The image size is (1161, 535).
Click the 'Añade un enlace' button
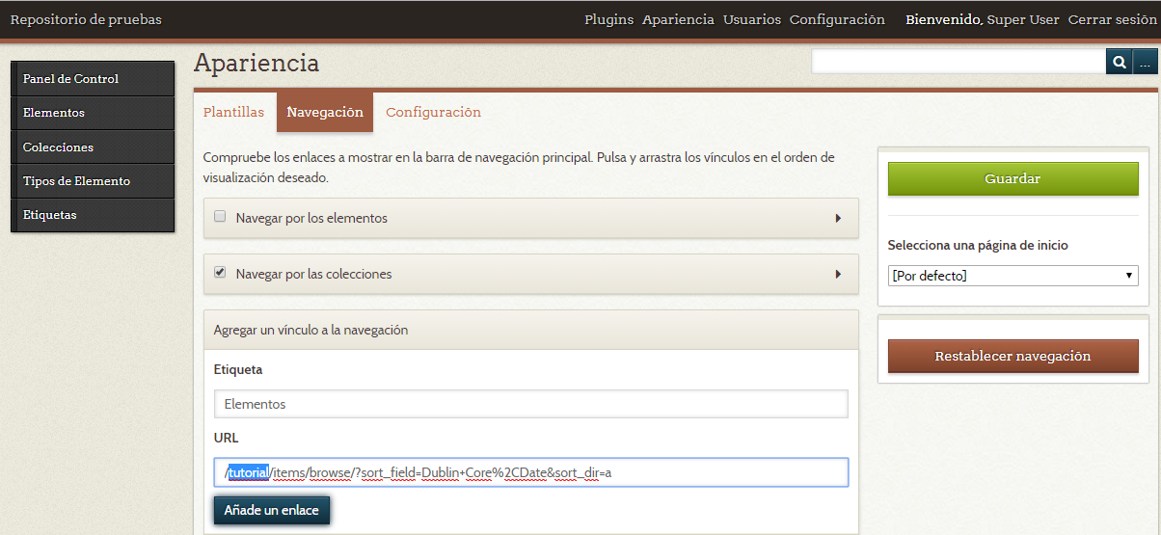(271, 510)
